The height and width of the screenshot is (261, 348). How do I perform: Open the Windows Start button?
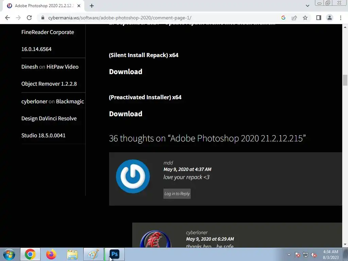tap(9, 254)
